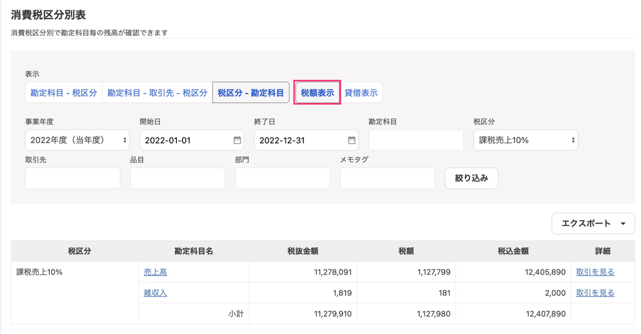Click the 品目 filter input field
The height and width of the screenshot is (334, 641).
tap(178, 178)
